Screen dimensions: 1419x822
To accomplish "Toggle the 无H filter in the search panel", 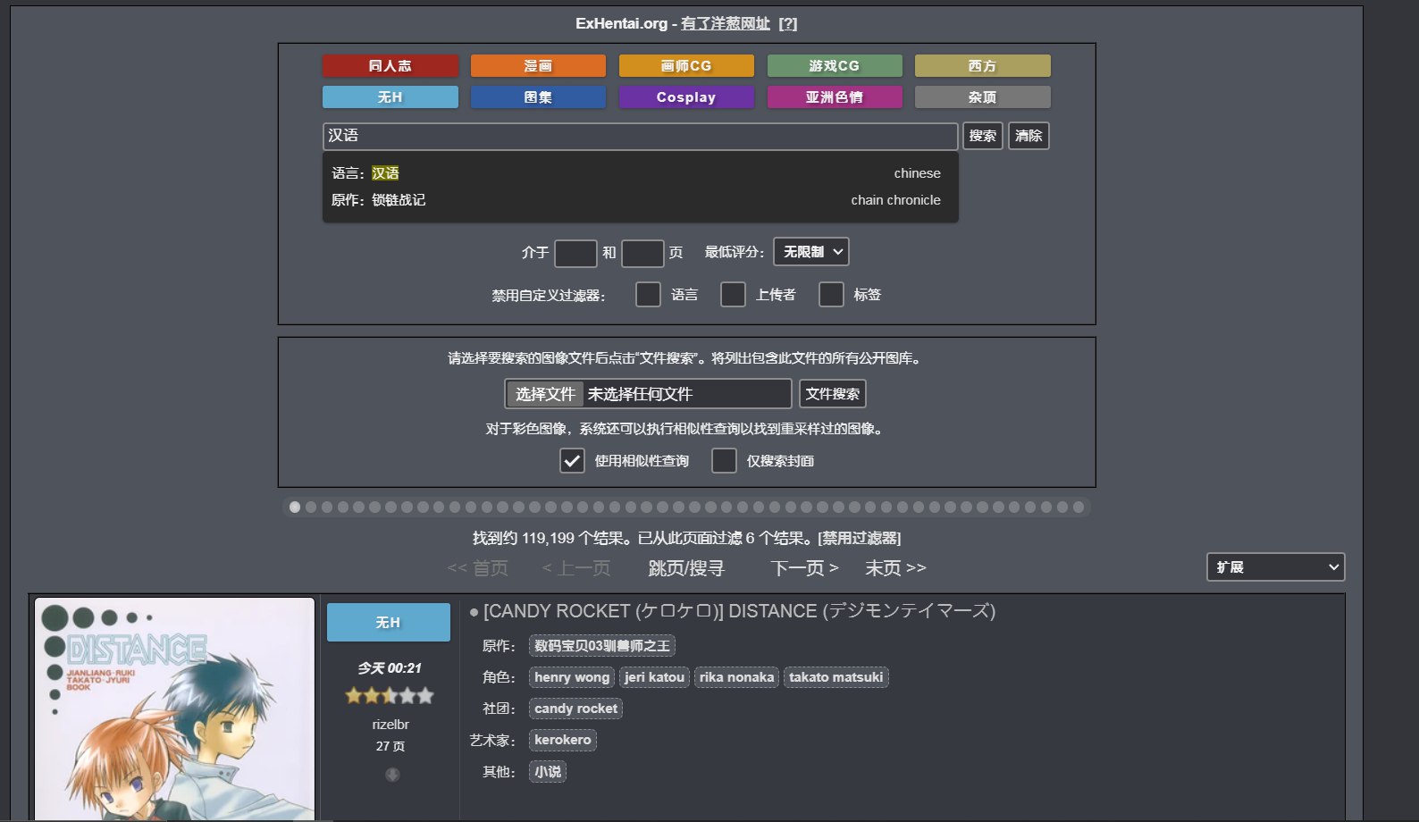I will coord(390,97).
